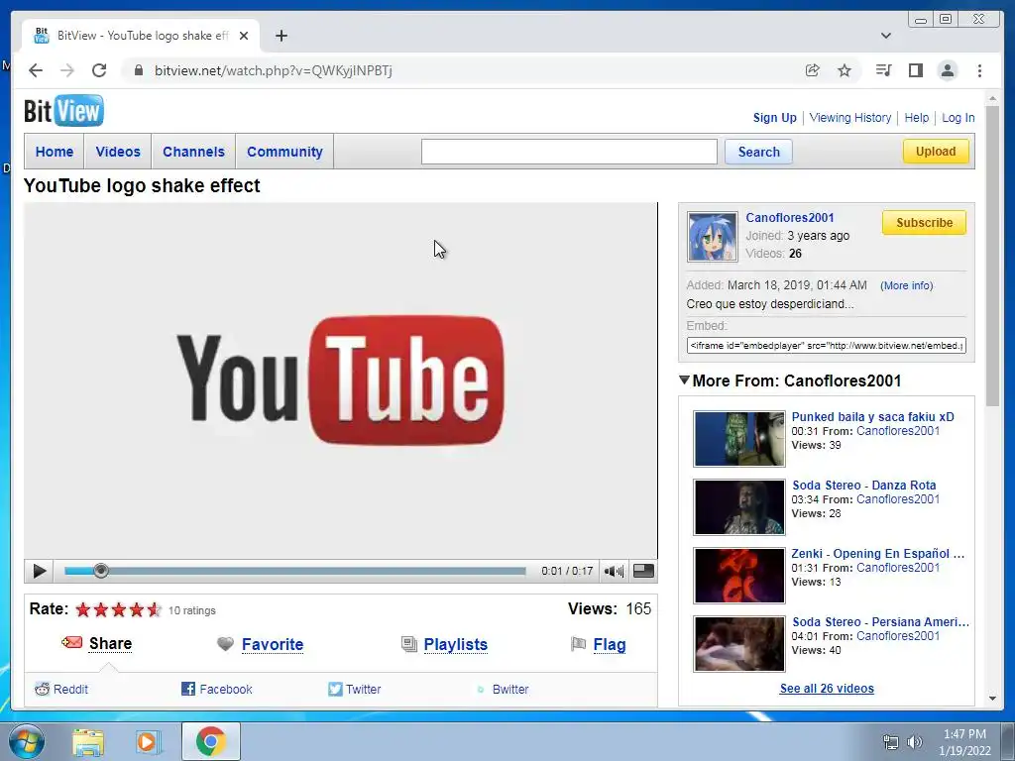This screenshot has height=761, width=1015.
Task: Open the Videos navigation tab
Action: coord(118,152)
